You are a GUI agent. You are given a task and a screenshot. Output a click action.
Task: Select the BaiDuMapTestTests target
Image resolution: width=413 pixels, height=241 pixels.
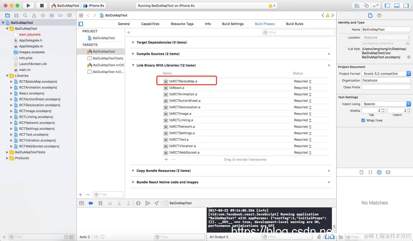click(101, 58)
